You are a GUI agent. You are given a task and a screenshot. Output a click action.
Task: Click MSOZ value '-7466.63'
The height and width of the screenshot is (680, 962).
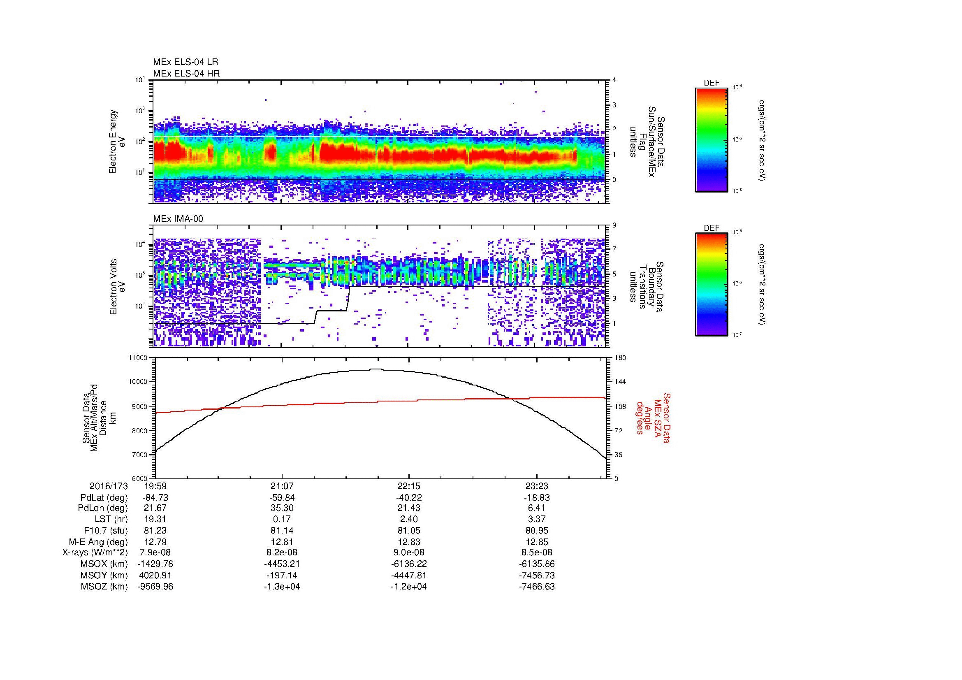[537, 587]
